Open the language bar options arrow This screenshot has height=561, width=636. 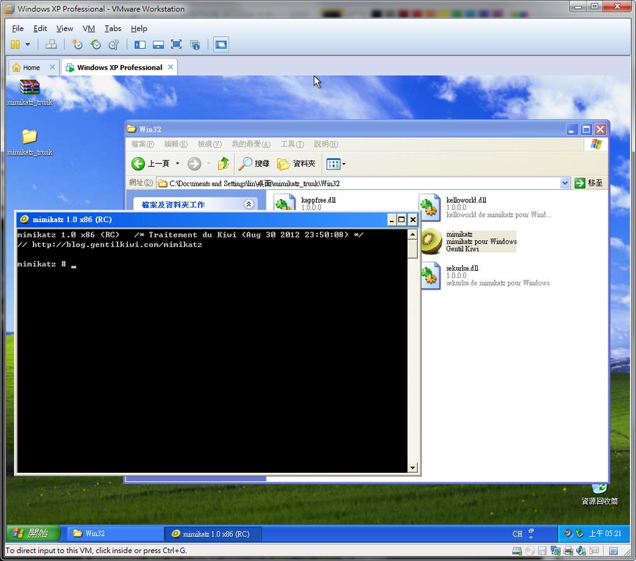[x=531, y=537]
